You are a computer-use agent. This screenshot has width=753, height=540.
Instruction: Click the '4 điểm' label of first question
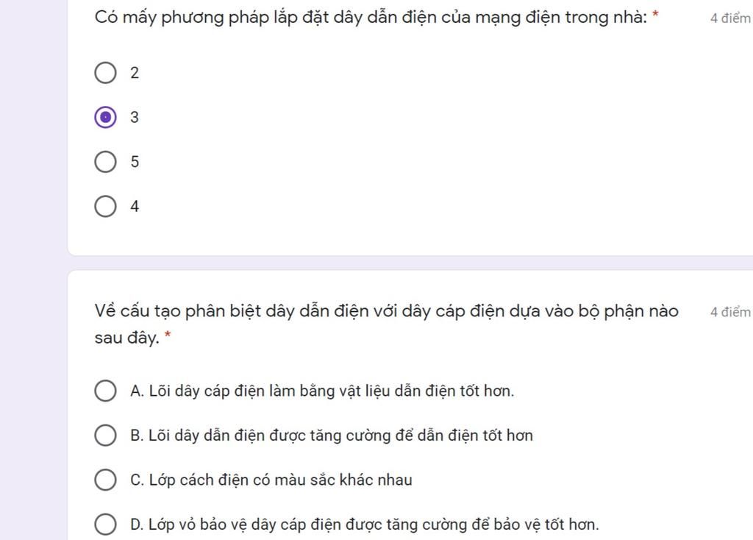tap(730, 18)
